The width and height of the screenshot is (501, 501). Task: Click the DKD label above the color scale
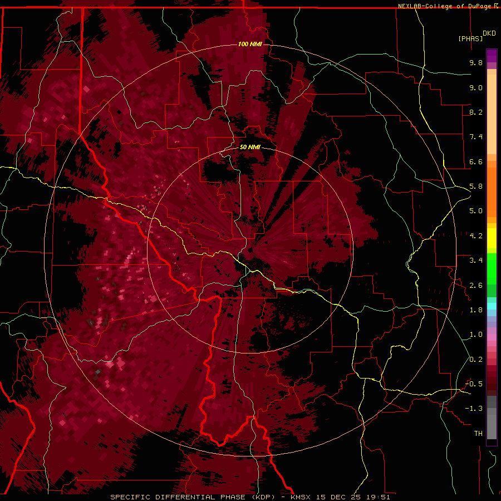[489, 33]
